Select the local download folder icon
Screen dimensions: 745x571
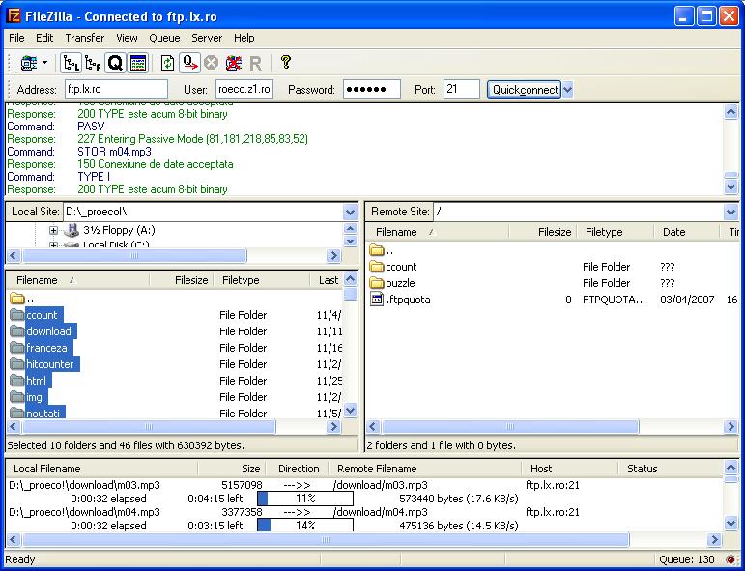[x=17, y=331]
